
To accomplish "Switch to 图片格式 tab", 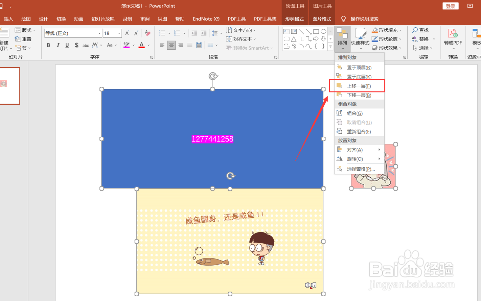I will pos(322,19).
